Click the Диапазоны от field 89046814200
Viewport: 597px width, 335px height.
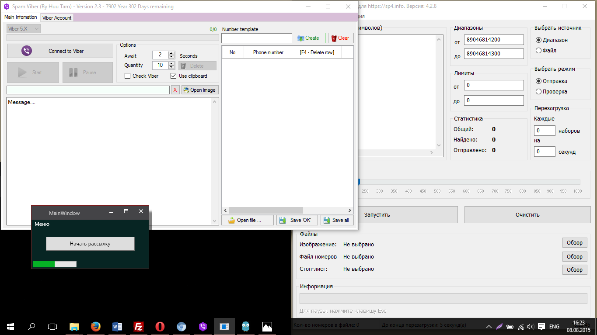tap(494, 39)
